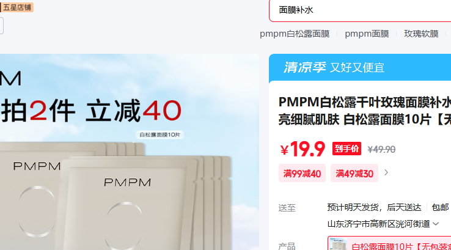Click the 预计明天发货，后天送达 shipping info
The height and width of the screenshot is (250, 451).
pyautogui.click(x=374, y=207)
